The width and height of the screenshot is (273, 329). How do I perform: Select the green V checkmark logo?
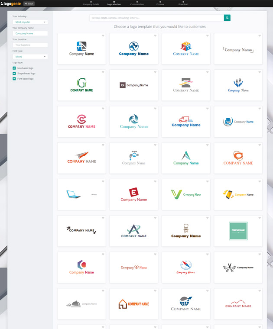[186, 194]
